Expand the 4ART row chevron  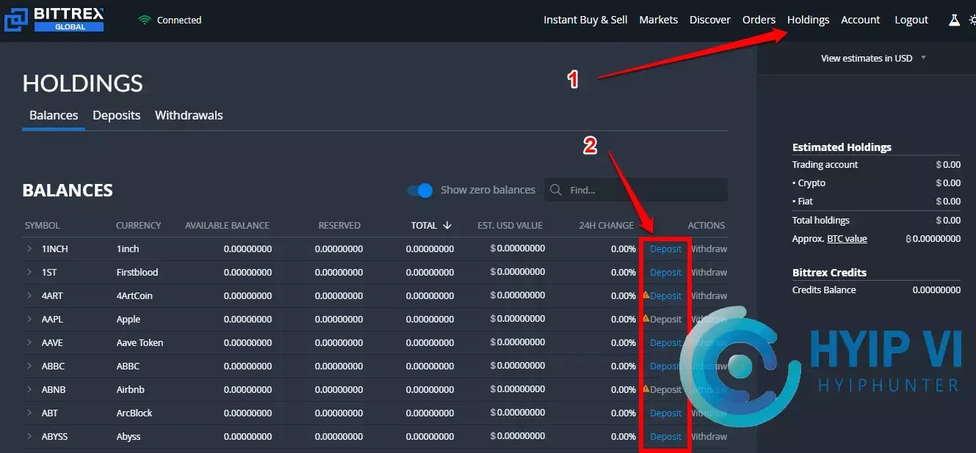[29, 295]
